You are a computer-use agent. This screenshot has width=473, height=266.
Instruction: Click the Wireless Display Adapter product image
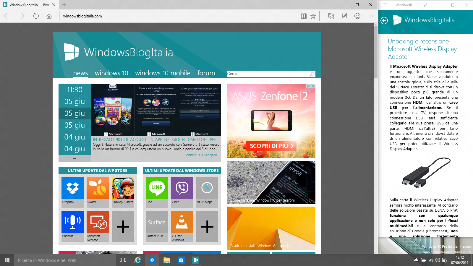tap(426, 173)
